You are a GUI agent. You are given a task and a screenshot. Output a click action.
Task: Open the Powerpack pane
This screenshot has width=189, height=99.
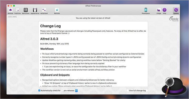(146, 11)
